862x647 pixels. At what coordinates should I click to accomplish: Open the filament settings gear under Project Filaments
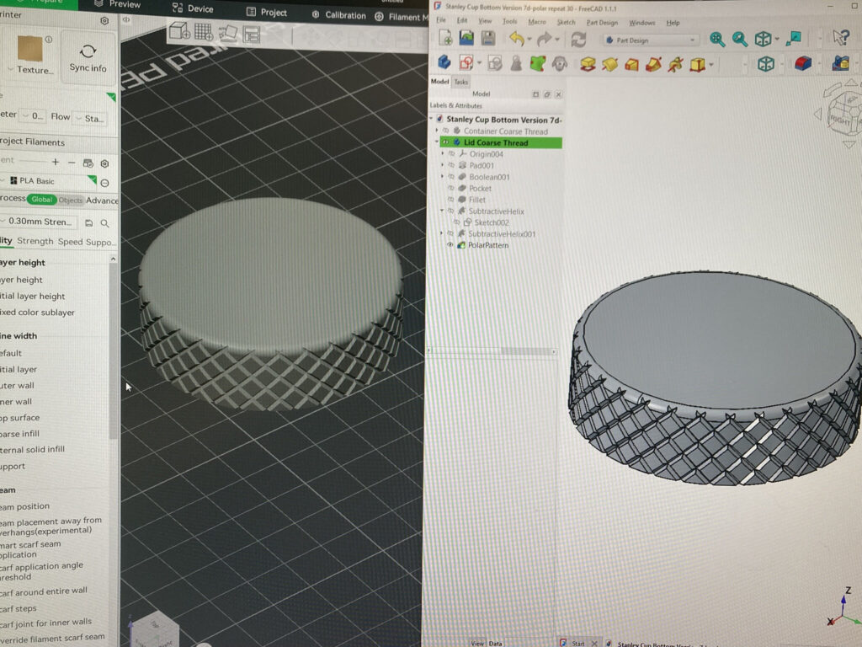[x=104, y=163]
